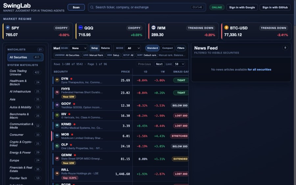This screenshot has width=296, height=185.
Task: Click the EXTENDED badge in QEMM row
Action: 180,159
